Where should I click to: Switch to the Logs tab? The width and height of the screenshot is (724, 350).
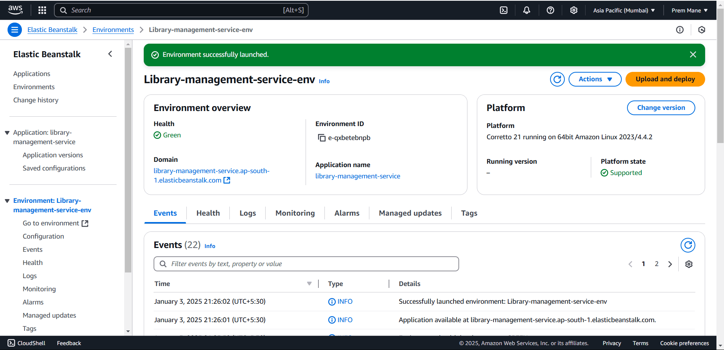tap(247, 213)
